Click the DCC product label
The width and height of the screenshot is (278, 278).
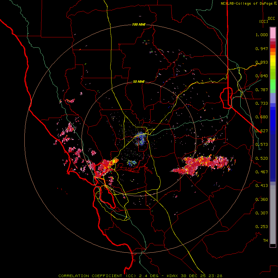click(x=272, y=19)
